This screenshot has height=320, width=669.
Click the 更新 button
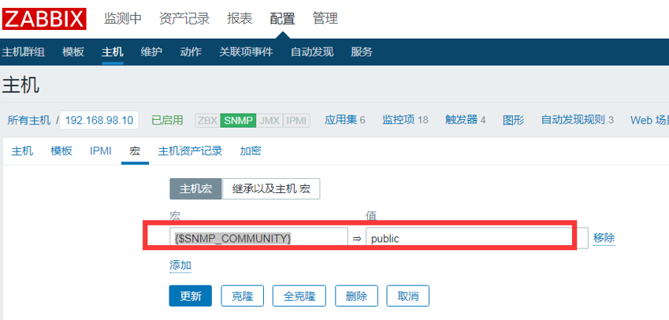coord(190,296)
